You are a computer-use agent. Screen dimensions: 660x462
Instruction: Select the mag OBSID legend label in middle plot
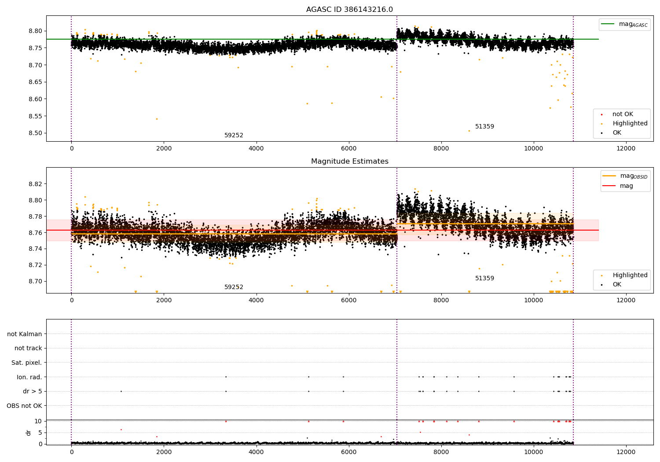click(x=634, y=176)
